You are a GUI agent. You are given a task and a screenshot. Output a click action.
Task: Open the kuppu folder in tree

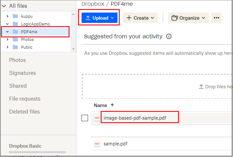pyautogui.click(x=27, y=16)
